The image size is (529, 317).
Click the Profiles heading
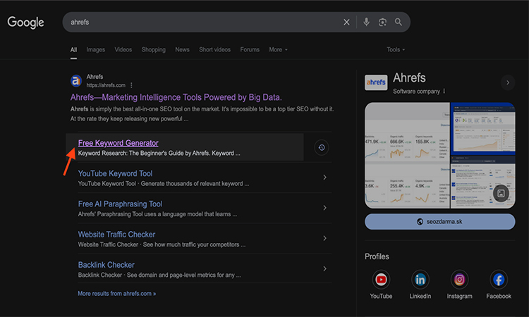coord(377,256)
